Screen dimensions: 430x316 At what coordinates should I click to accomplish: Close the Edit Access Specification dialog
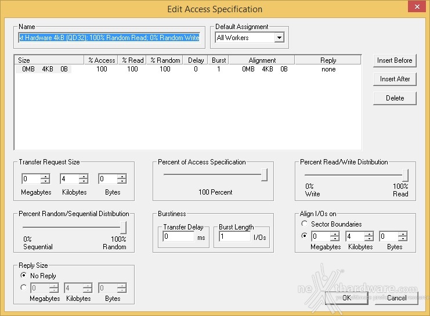pyautogui.click(x=417, y=6)
